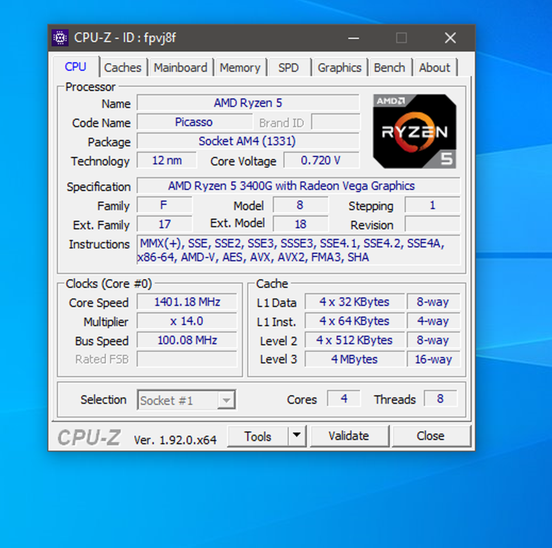
Task: Click the bus speed 100.08 MHz
Action: pyautogui.click(x=187, y=340)
